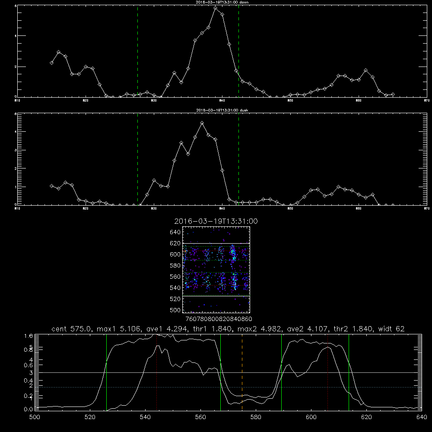Click the green vertical line near 614 in bottom plot
The height and width of the screenshot is (432, 432).
(x=349, y=372)
